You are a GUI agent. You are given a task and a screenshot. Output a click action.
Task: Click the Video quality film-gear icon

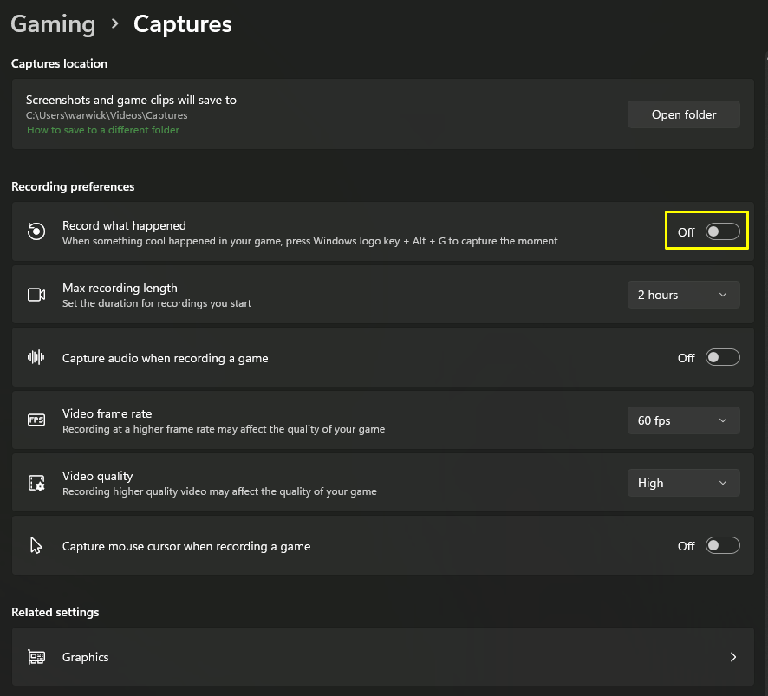click(36, 483)
